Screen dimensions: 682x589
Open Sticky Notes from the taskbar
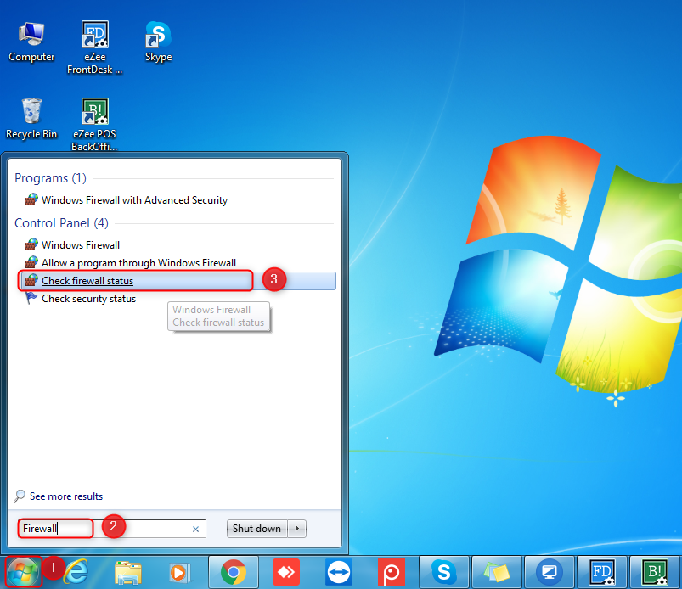pyautogui.click(x=497, y=572)
